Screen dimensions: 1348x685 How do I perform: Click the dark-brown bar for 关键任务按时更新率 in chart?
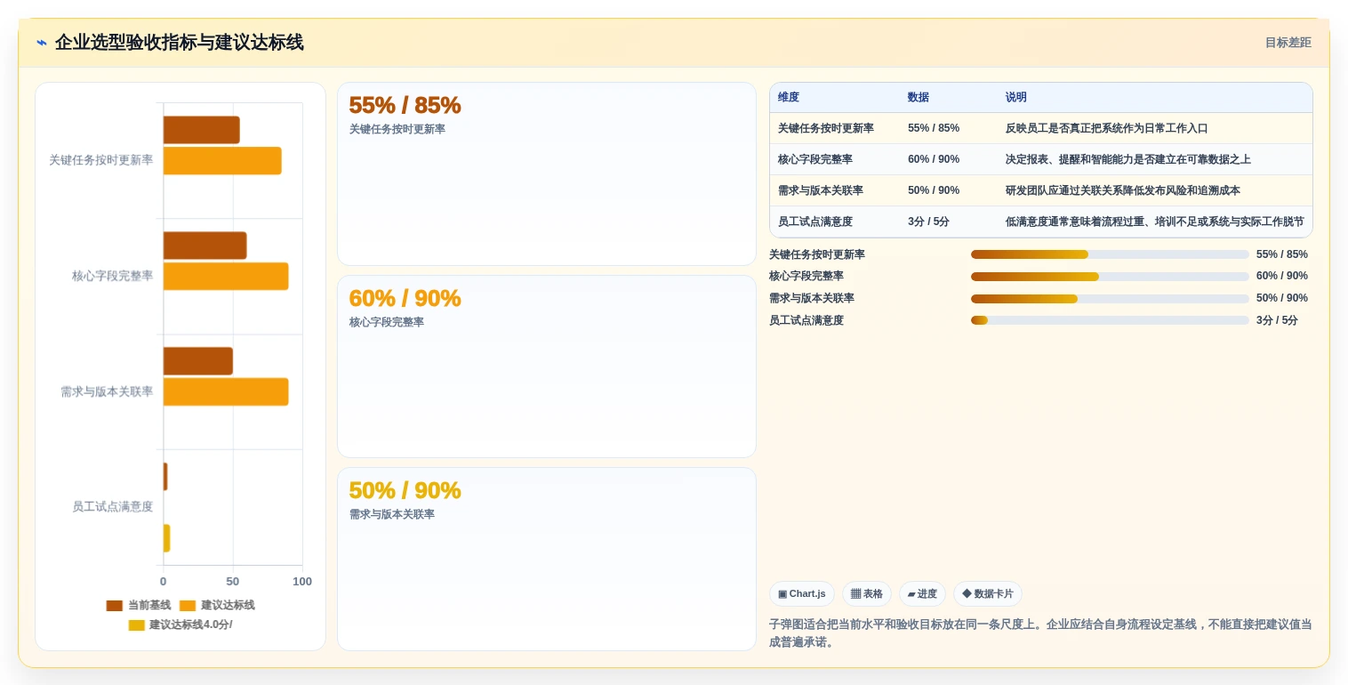coord(201,130)
